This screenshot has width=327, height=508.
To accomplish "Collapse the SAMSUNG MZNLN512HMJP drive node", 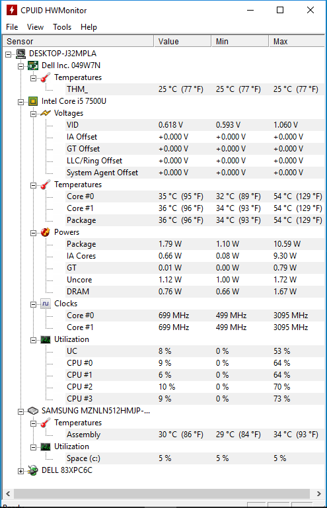I will [20, 412].
